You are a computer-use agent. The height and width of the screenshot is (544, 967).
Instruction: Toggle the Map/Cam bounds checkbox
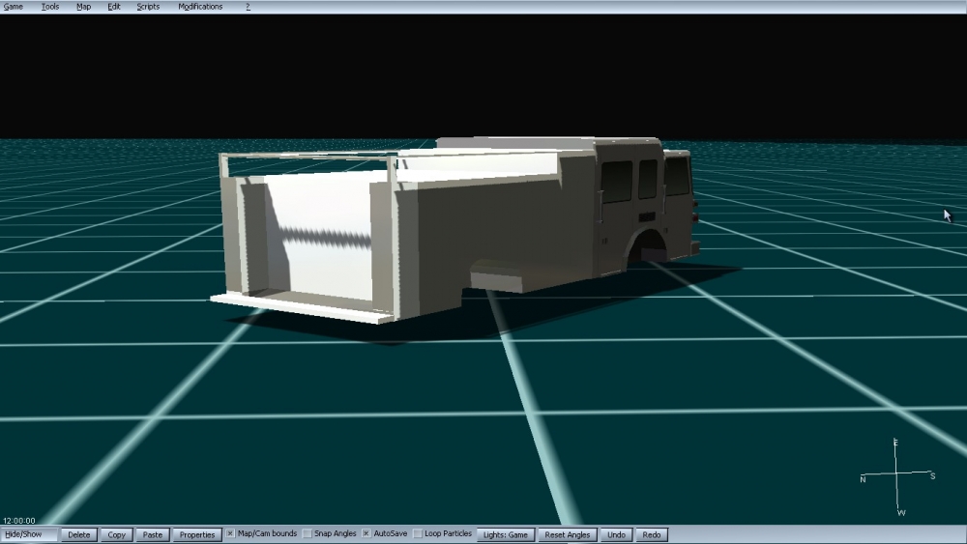coord(231,534)
